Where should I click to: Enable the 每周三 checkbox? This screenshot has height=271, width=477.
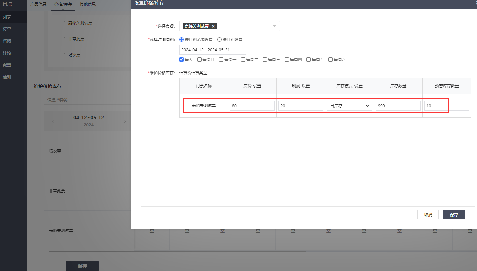(265, 60)
